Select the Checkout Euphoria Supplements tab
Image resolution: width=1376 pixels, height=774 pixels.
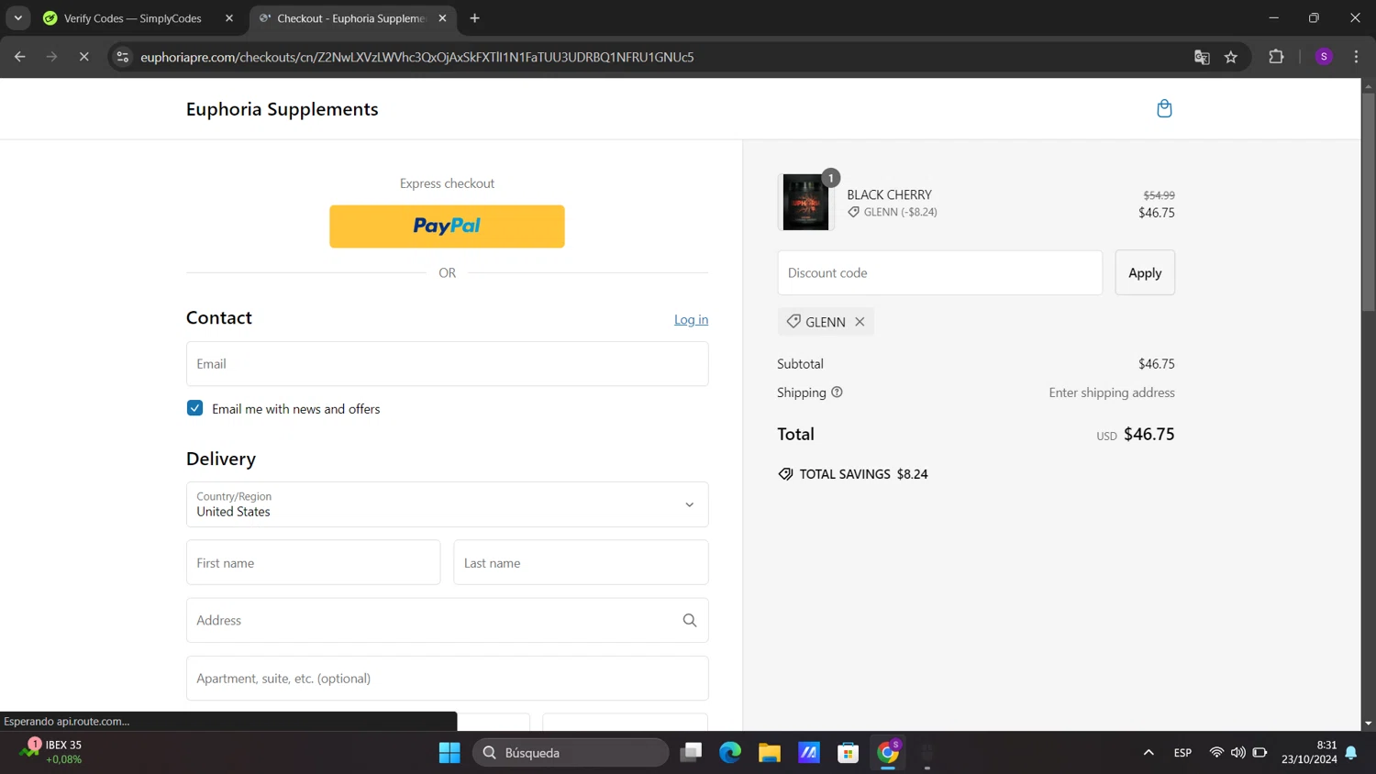(353, 18)
